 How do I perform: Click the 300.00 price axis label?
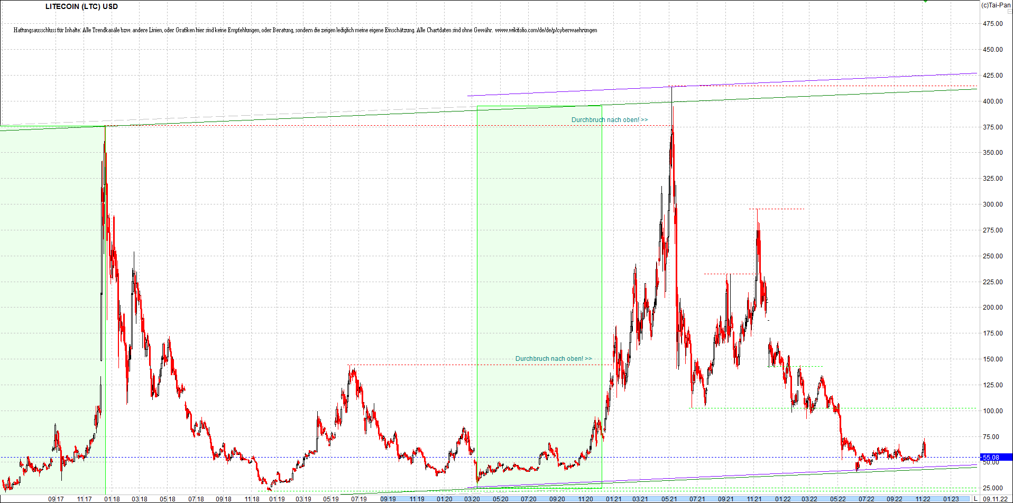coord(993,204)
